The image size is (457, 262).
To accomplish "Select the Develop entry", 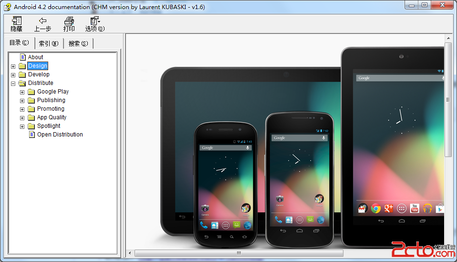I will (39, 74).
